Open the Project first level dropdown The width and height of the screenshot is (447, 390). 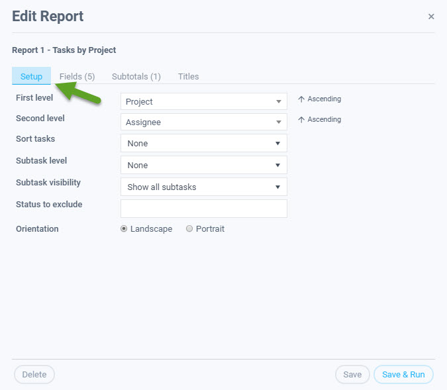point(204,101)
